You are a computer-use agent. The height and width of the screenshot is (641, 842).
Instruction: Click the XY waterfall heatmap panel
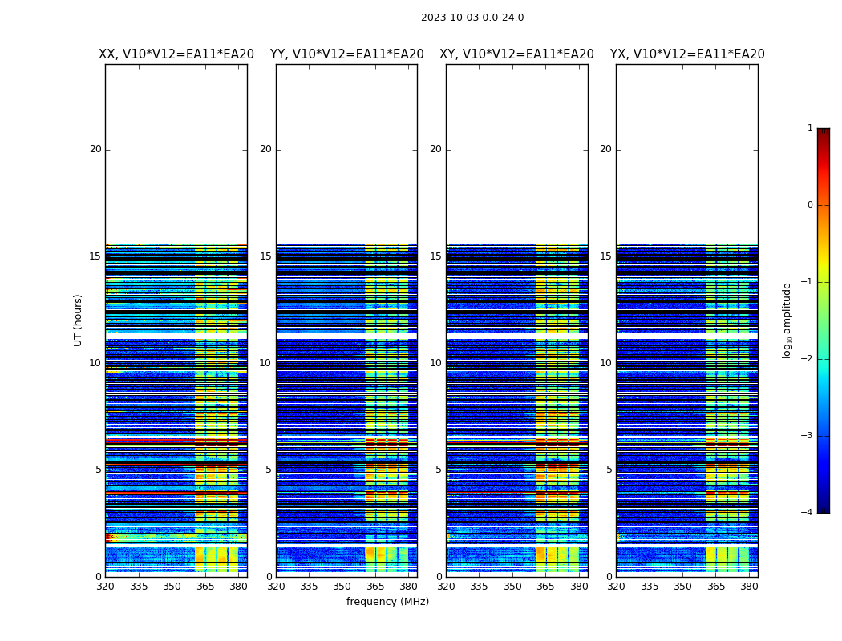(516, 401)
